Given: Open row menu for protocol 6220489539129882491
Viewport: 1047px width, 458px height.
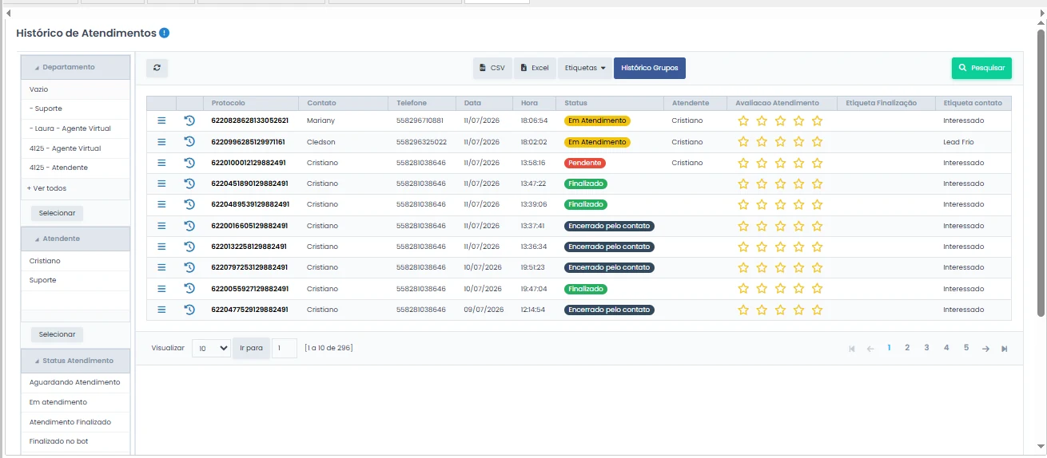Looking at the screenshot, I should click(x=161, y=204).
